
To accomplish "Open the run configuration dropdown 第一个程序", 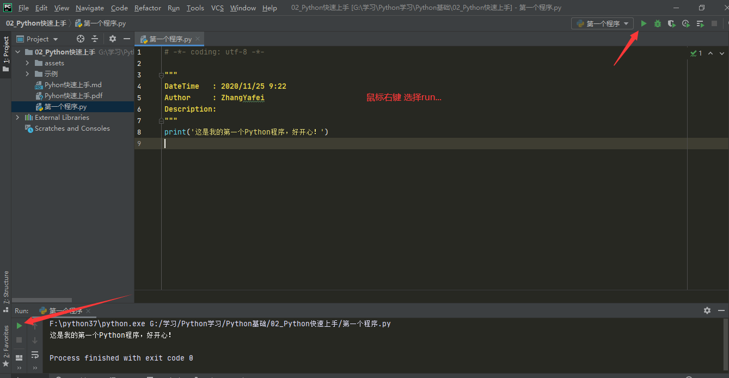I will pos(602,23).
